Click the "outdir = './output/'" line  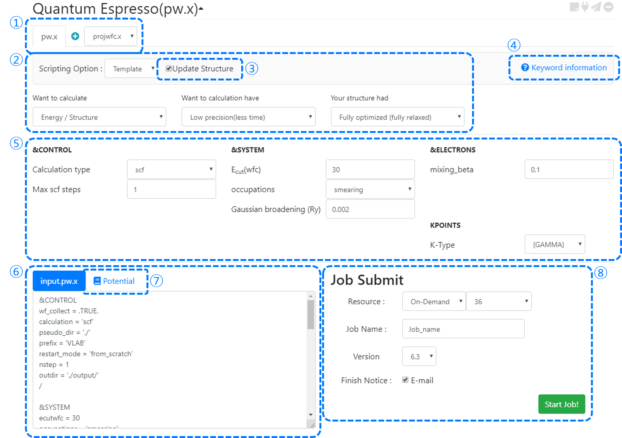click(69, 375)
